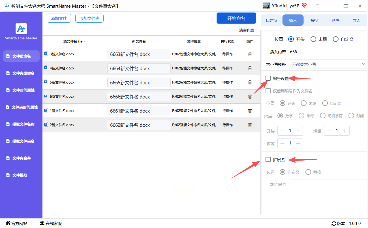Sort by the 源文件名 column header
The image size is (368, 228).
(x=74, y=41)
